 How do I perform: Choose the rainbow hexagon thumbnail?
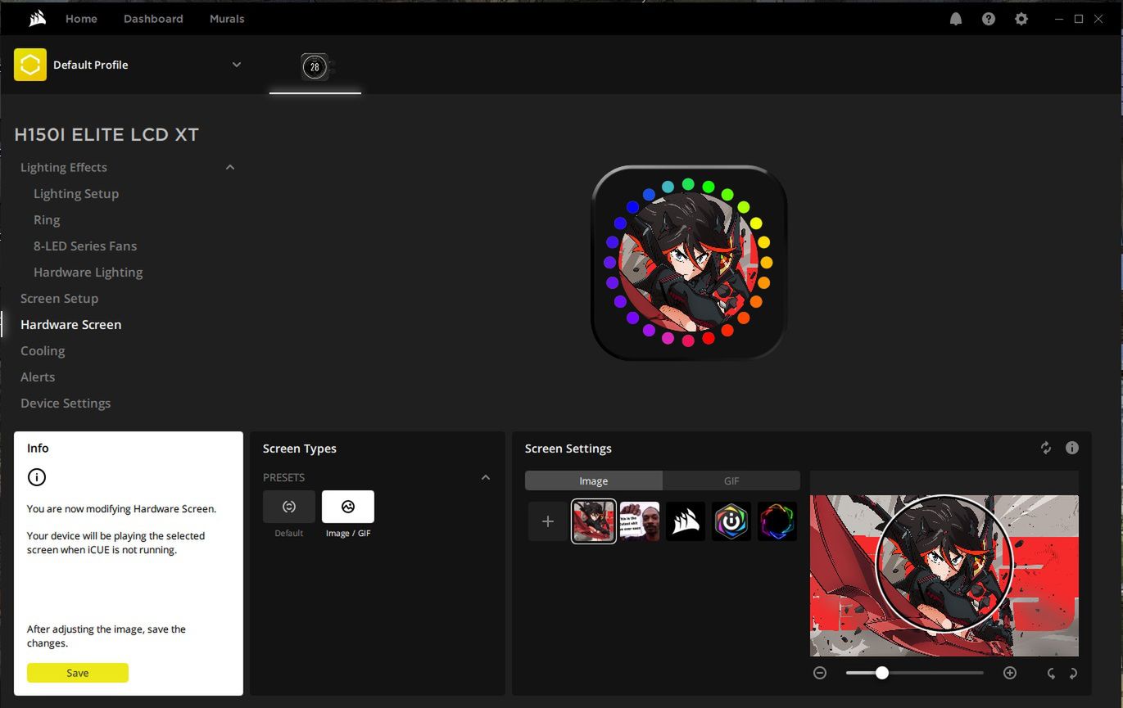pyautogui.click(x=777, y=521)
